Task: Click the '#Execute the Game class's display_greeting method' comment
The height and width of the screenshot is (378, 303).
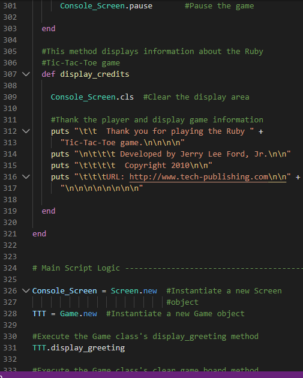Action: [145, 337]
